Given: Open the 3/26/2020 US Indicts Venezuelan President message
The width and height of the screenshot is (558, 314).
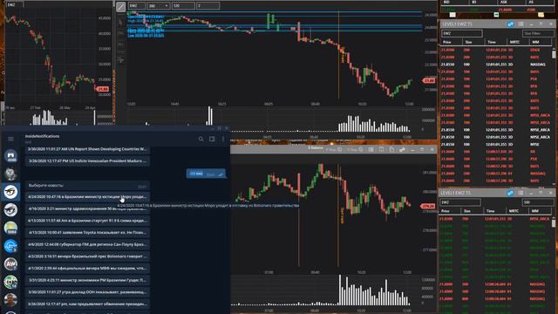Looking at the screenshot, I should tap(87, 160).
